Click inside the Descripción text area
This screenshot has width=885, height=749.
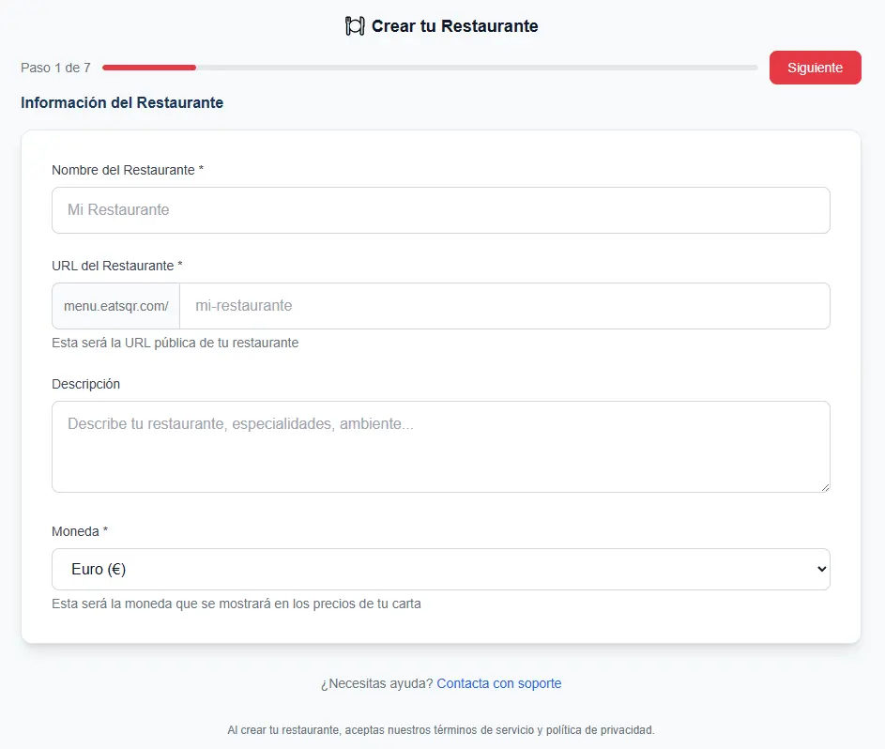[441, 441]
